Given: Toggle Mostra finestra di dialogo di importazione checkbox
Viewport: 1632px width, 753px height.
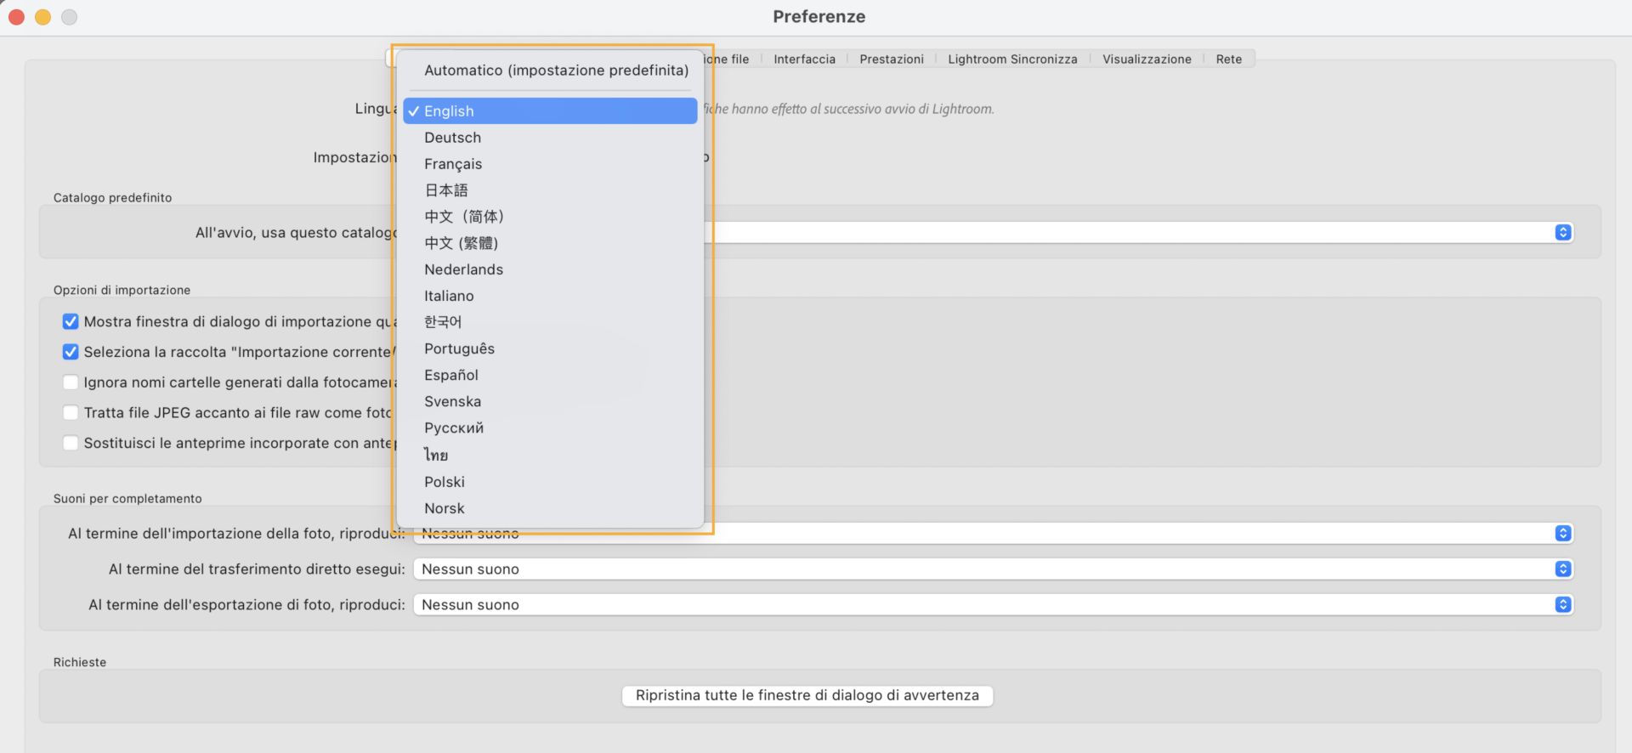Looking at the screenshot, I should (71, 321).
